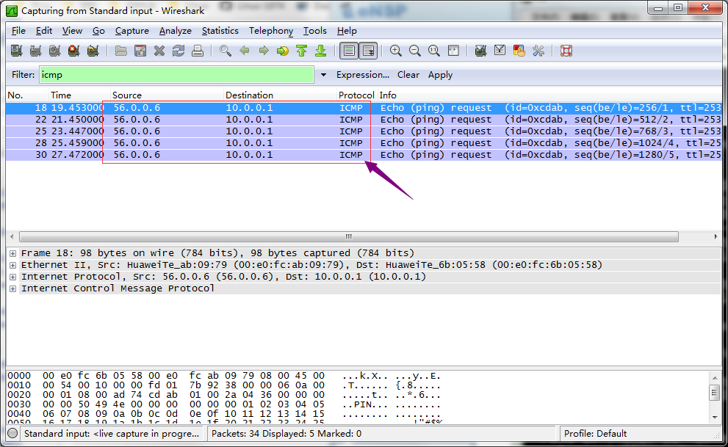The width and height of the screenshot is (728, 447).
Task: Stop the running live capture
Action: click(x=73, y=51)
